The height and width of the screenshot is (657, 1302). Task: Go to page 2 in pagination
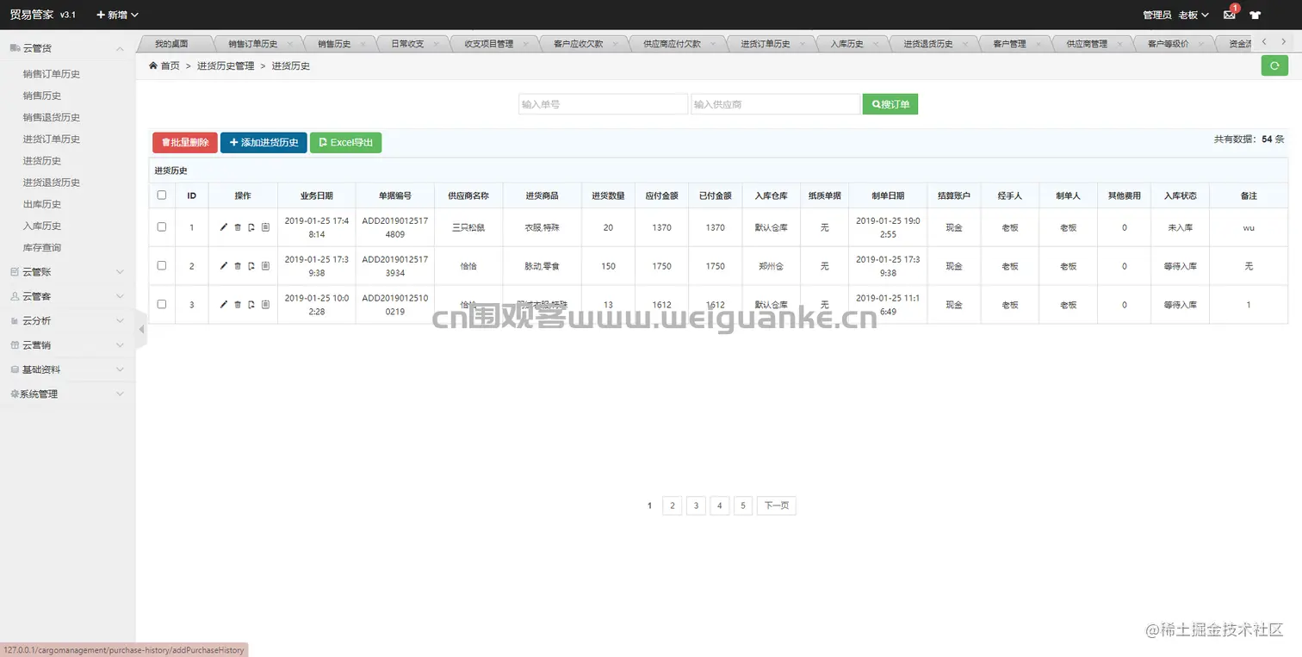coord(673,505)
